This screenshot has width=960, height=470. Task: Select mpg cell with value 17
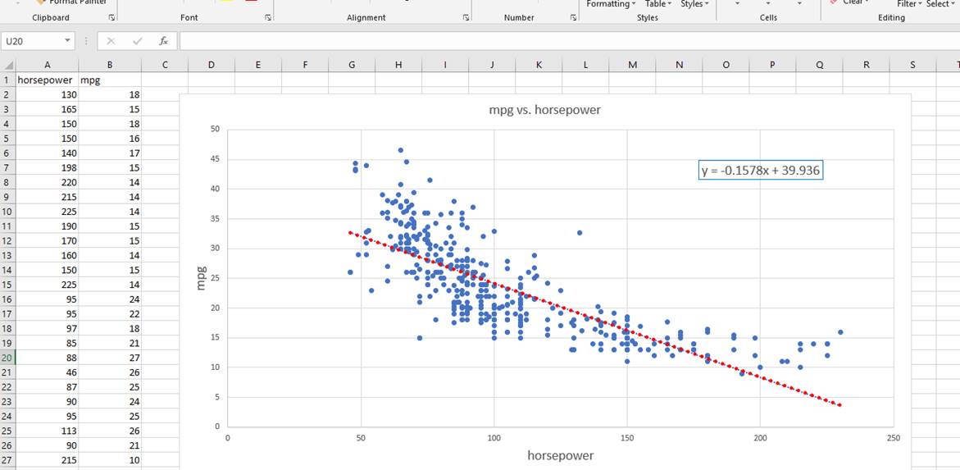tap(110, 153)
